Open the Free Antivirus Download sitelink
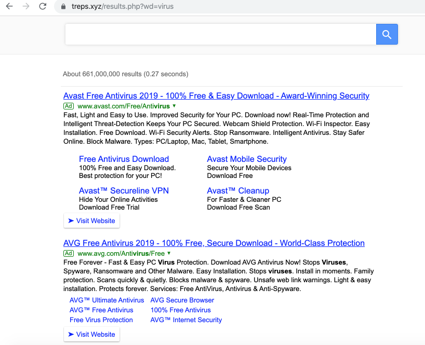 pos(124,159)
